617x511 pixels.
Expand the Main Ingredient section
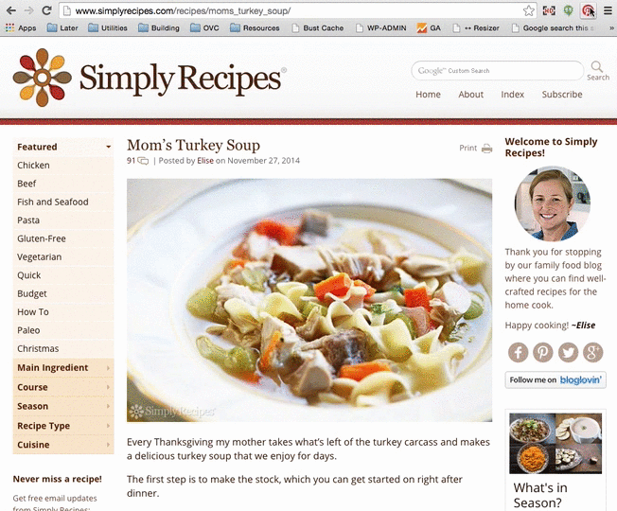pos(63,368)
